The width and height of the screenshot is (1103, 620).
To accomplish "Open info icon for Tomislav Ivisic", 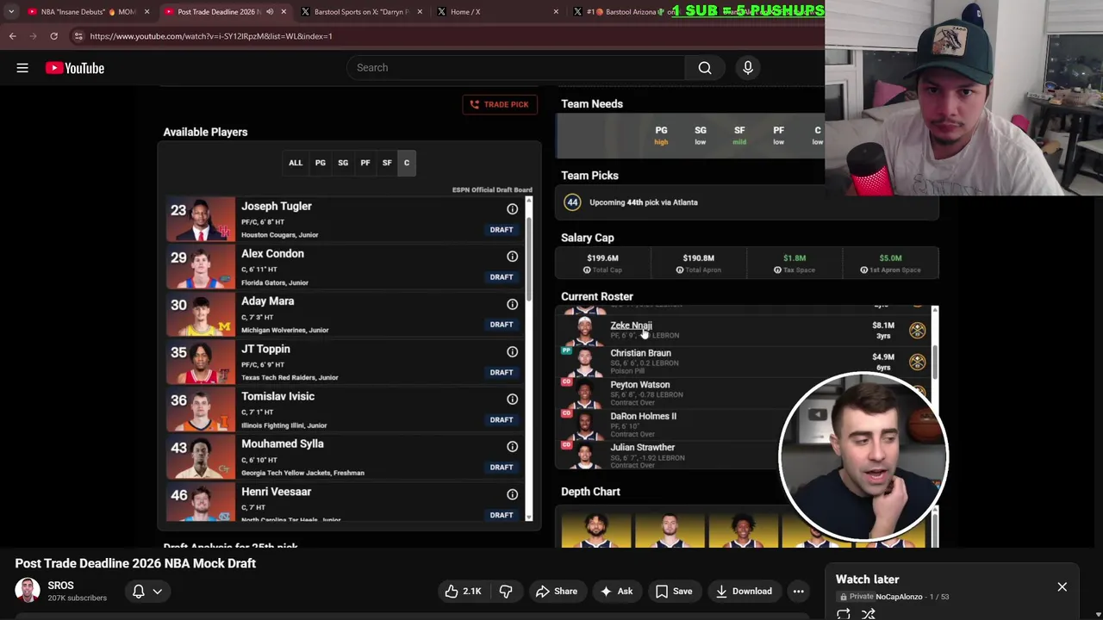I will 512,399.
